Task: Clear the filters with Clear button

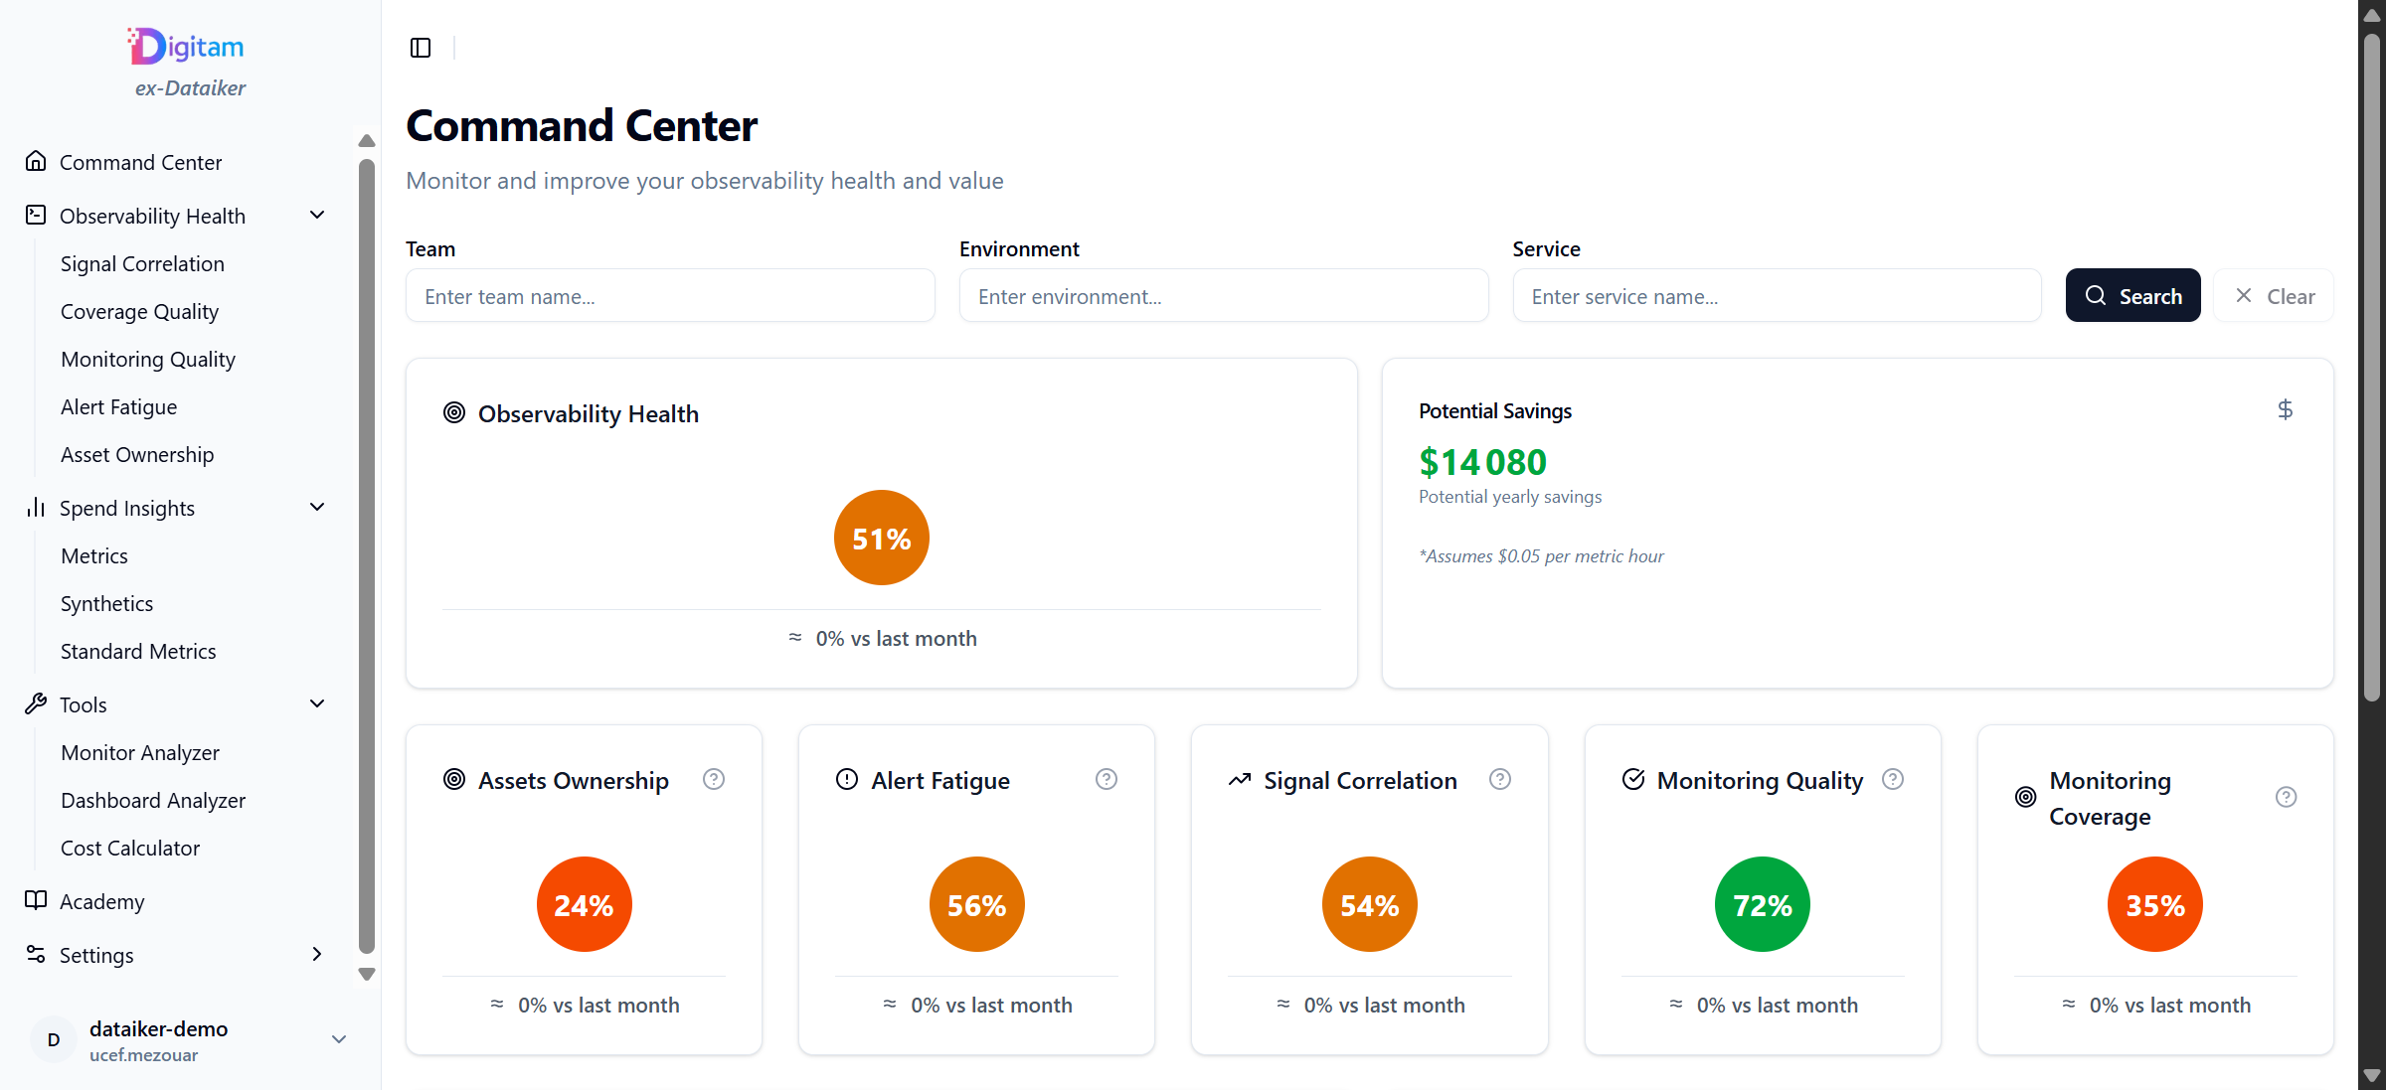Action: click(2275, 296)
